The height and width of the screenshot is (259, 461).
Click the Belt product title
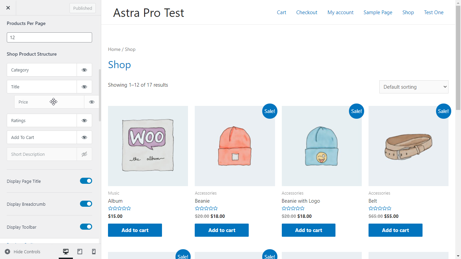pos(373,201)
